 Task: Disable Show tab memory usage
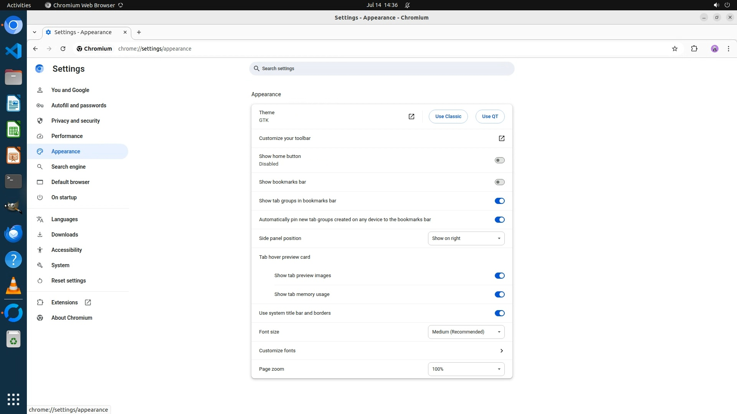(x=499, y=294)
